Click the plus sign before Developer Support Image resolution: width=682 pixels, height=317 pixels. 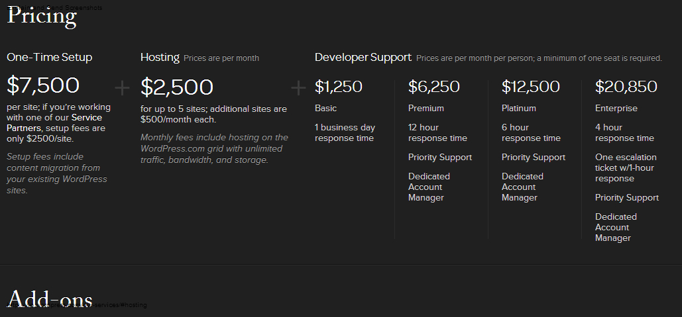point(298,87)
